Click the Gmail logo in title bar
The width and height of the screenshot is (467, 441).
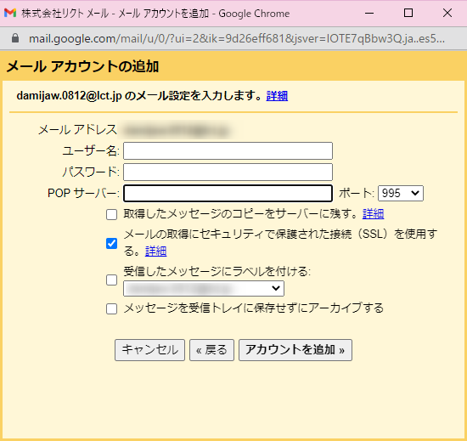pos(10,13)
